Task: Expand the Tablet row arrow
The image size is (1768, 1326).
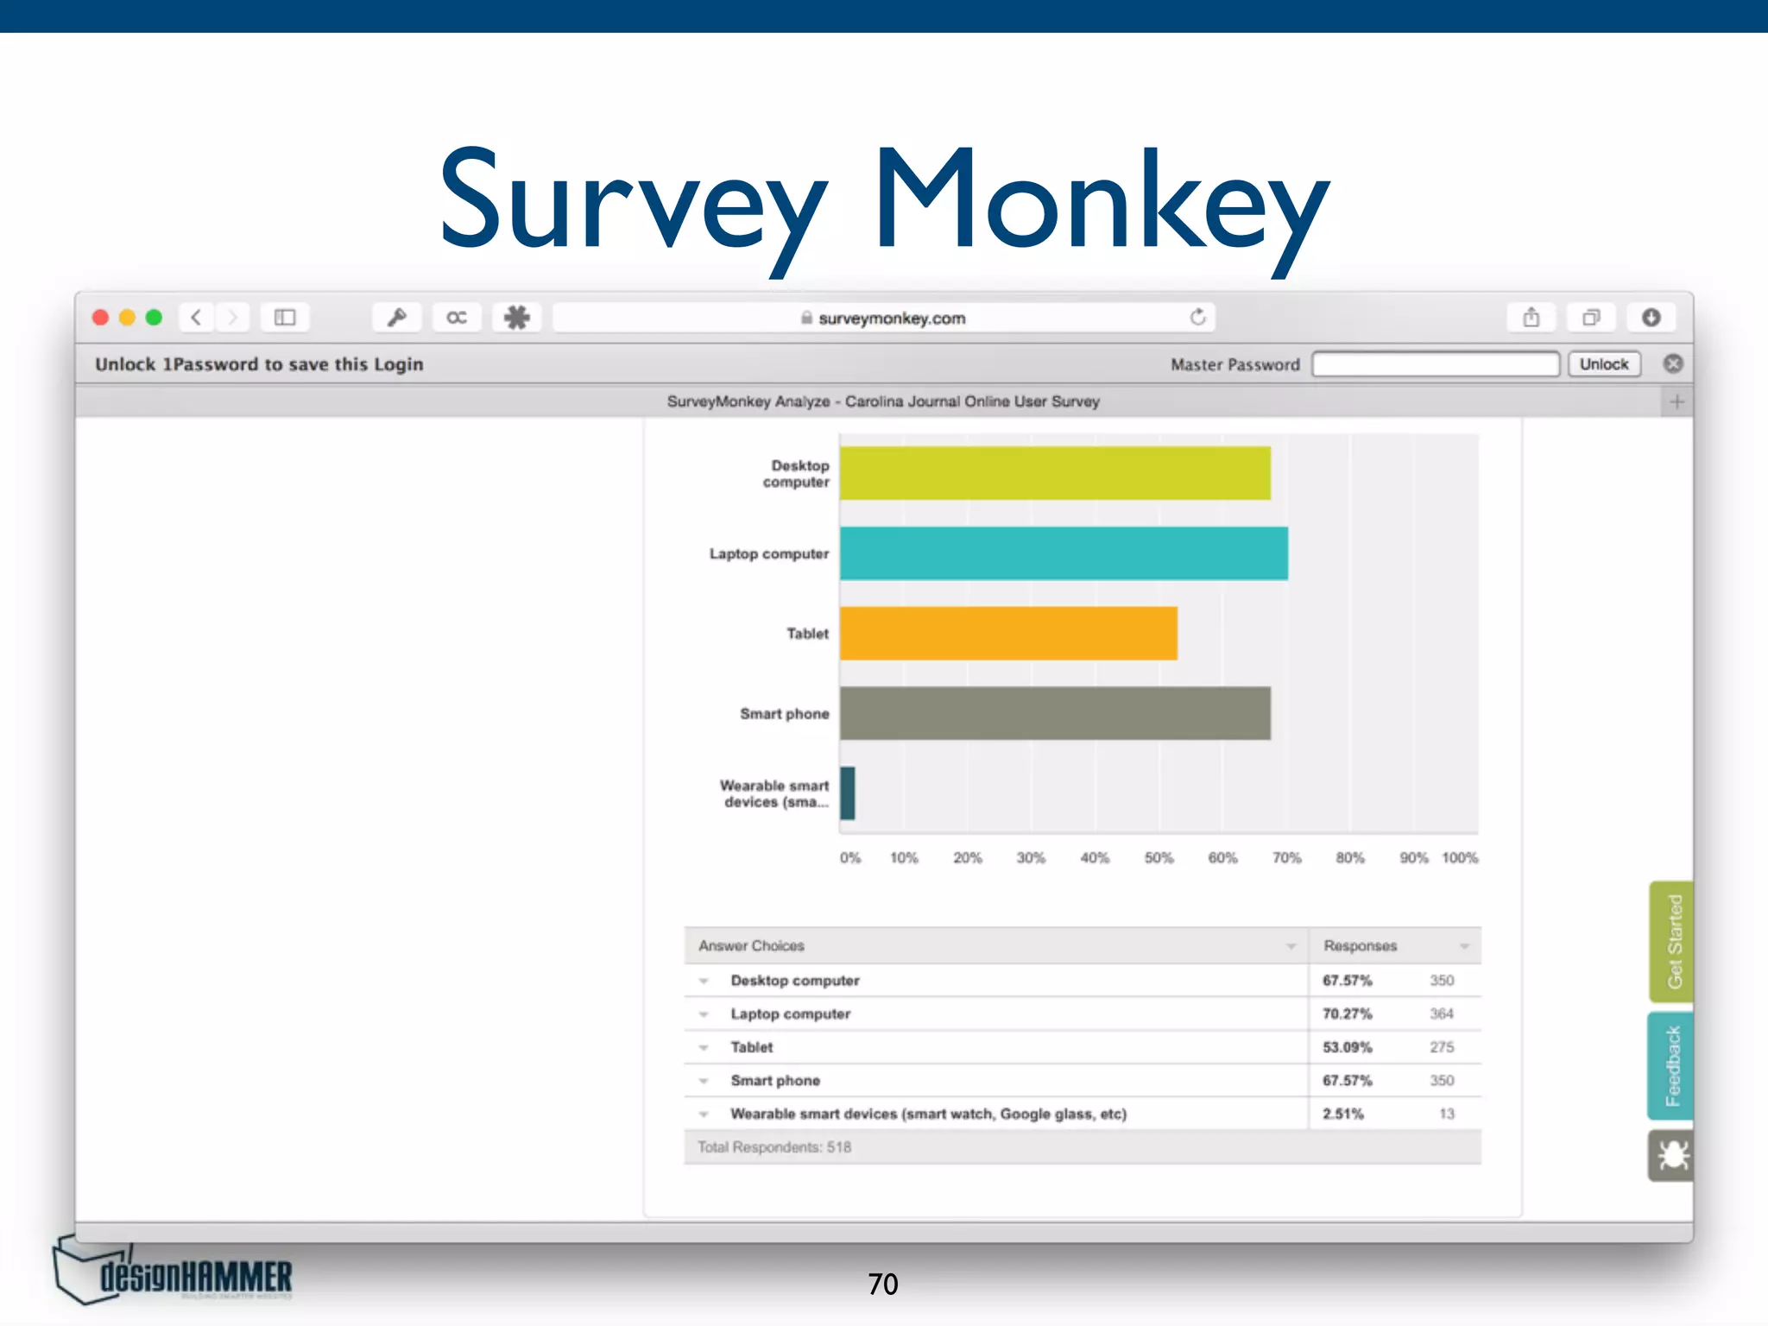Action: pyautogui.click(x=704, y=1047)
